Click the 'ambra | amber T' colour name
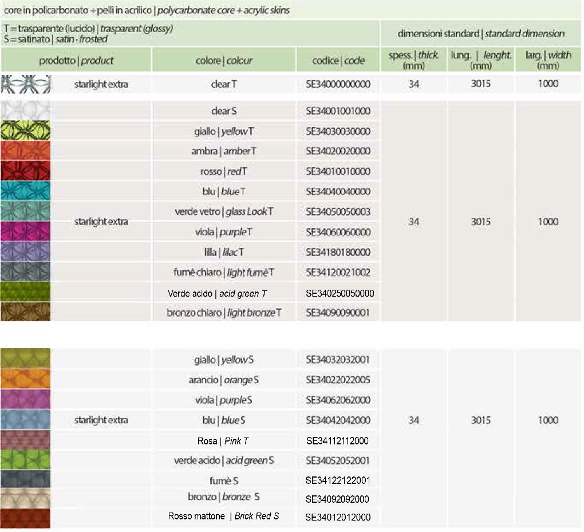584x532 pixels. [x=224, y=151]
